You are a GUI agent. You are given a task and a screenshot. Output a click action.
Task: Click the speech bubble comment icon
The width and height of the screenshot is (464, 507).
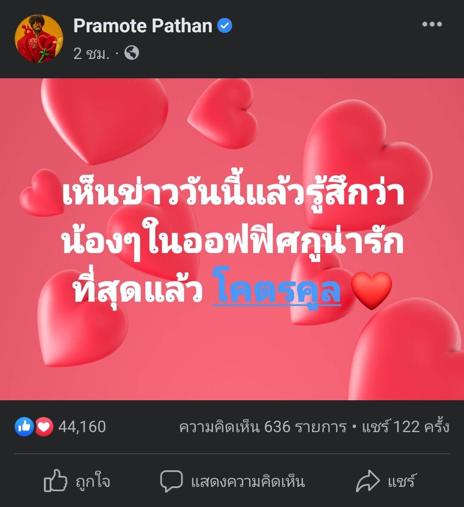coord(171,482)
